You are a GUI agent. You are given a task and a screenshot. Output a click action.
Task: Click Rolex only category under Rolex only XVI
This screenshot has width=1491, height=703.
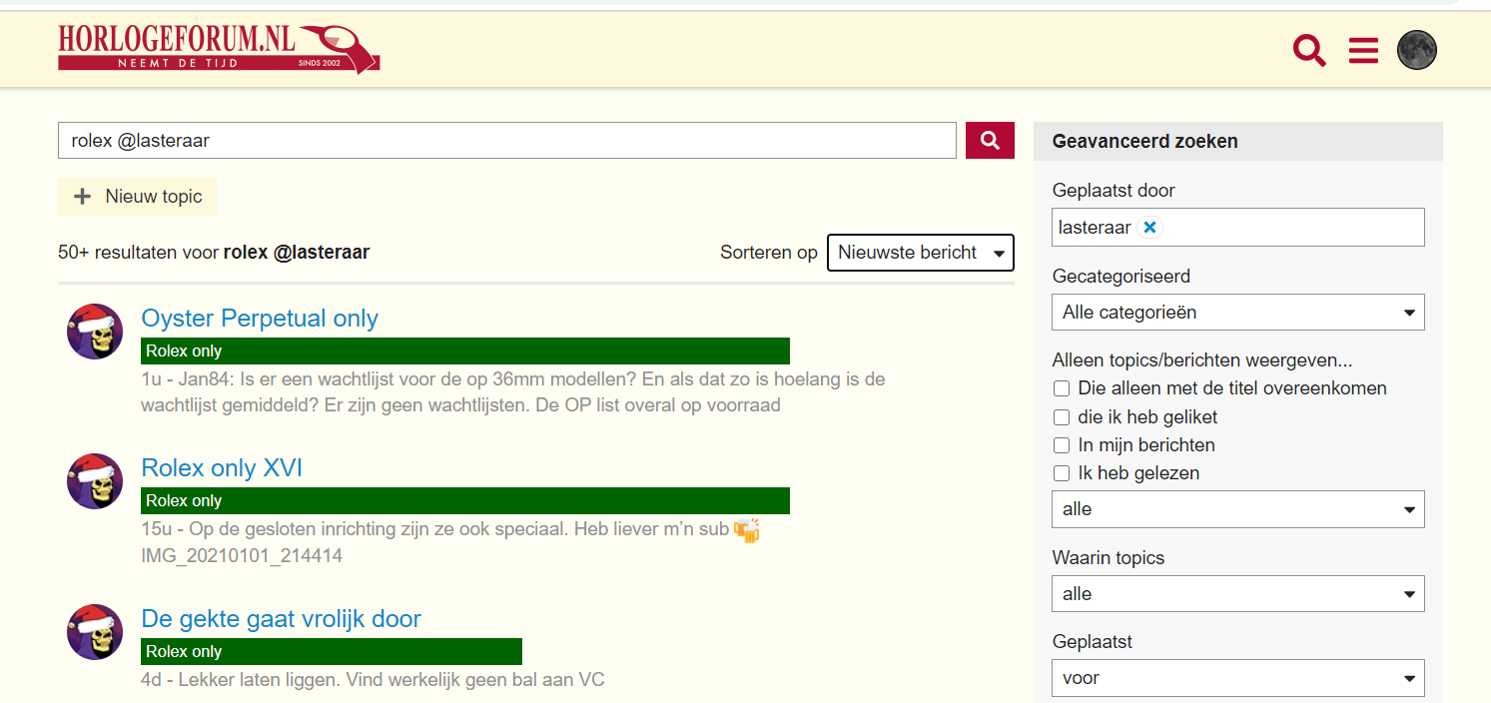pyautogui.click(x=465, y=500)
